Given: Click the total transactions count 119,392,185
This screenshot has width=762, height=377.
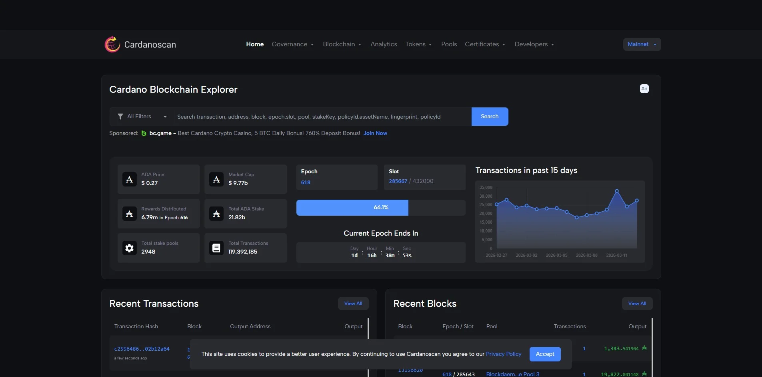Looking at the screenshot, I should pos(243,252).
